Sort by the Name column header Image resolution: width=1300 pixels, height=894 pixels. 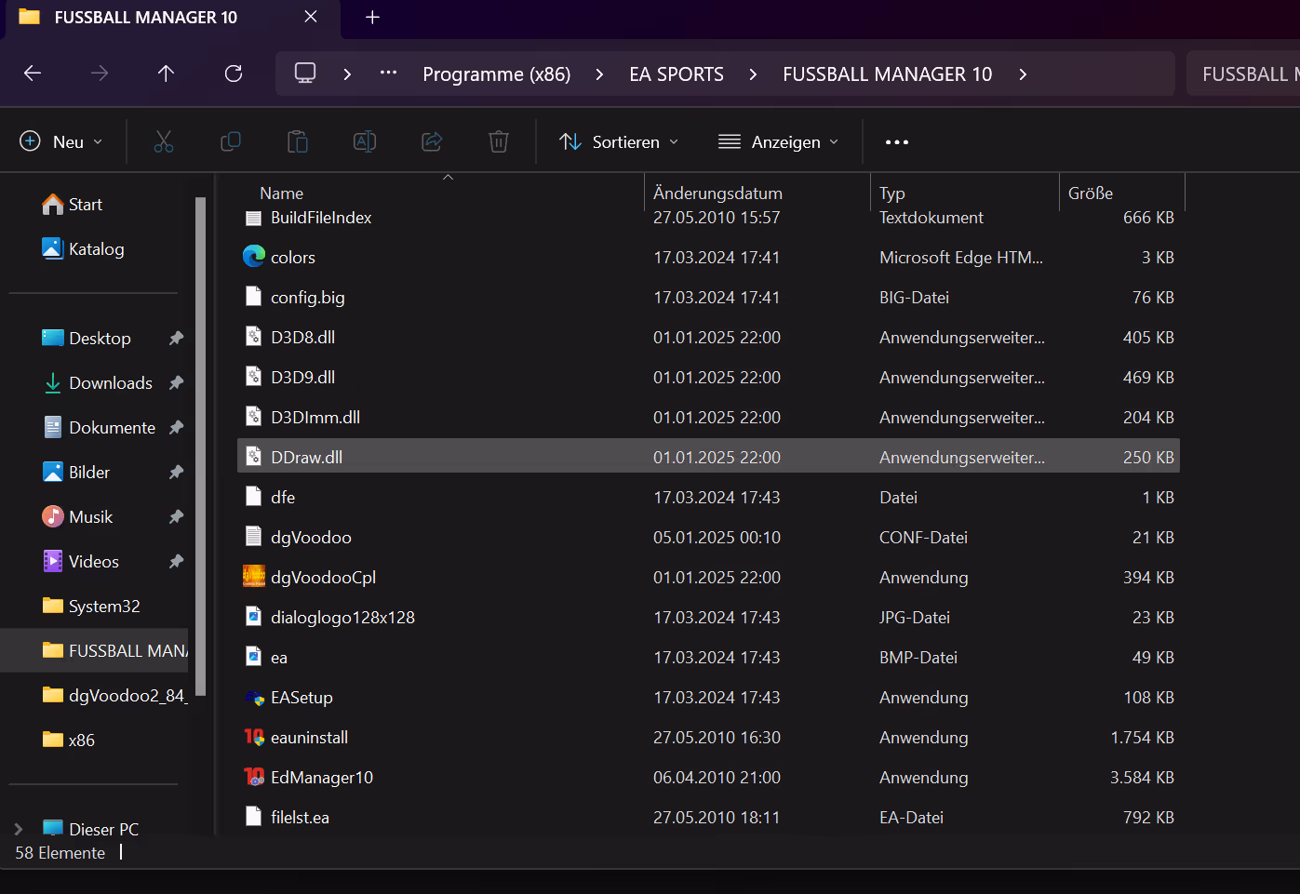tap(282, 193)
